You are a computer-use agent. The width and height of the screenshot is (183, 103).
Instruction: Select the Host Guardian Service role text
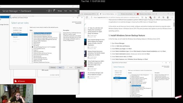click(x=39, y=48)
